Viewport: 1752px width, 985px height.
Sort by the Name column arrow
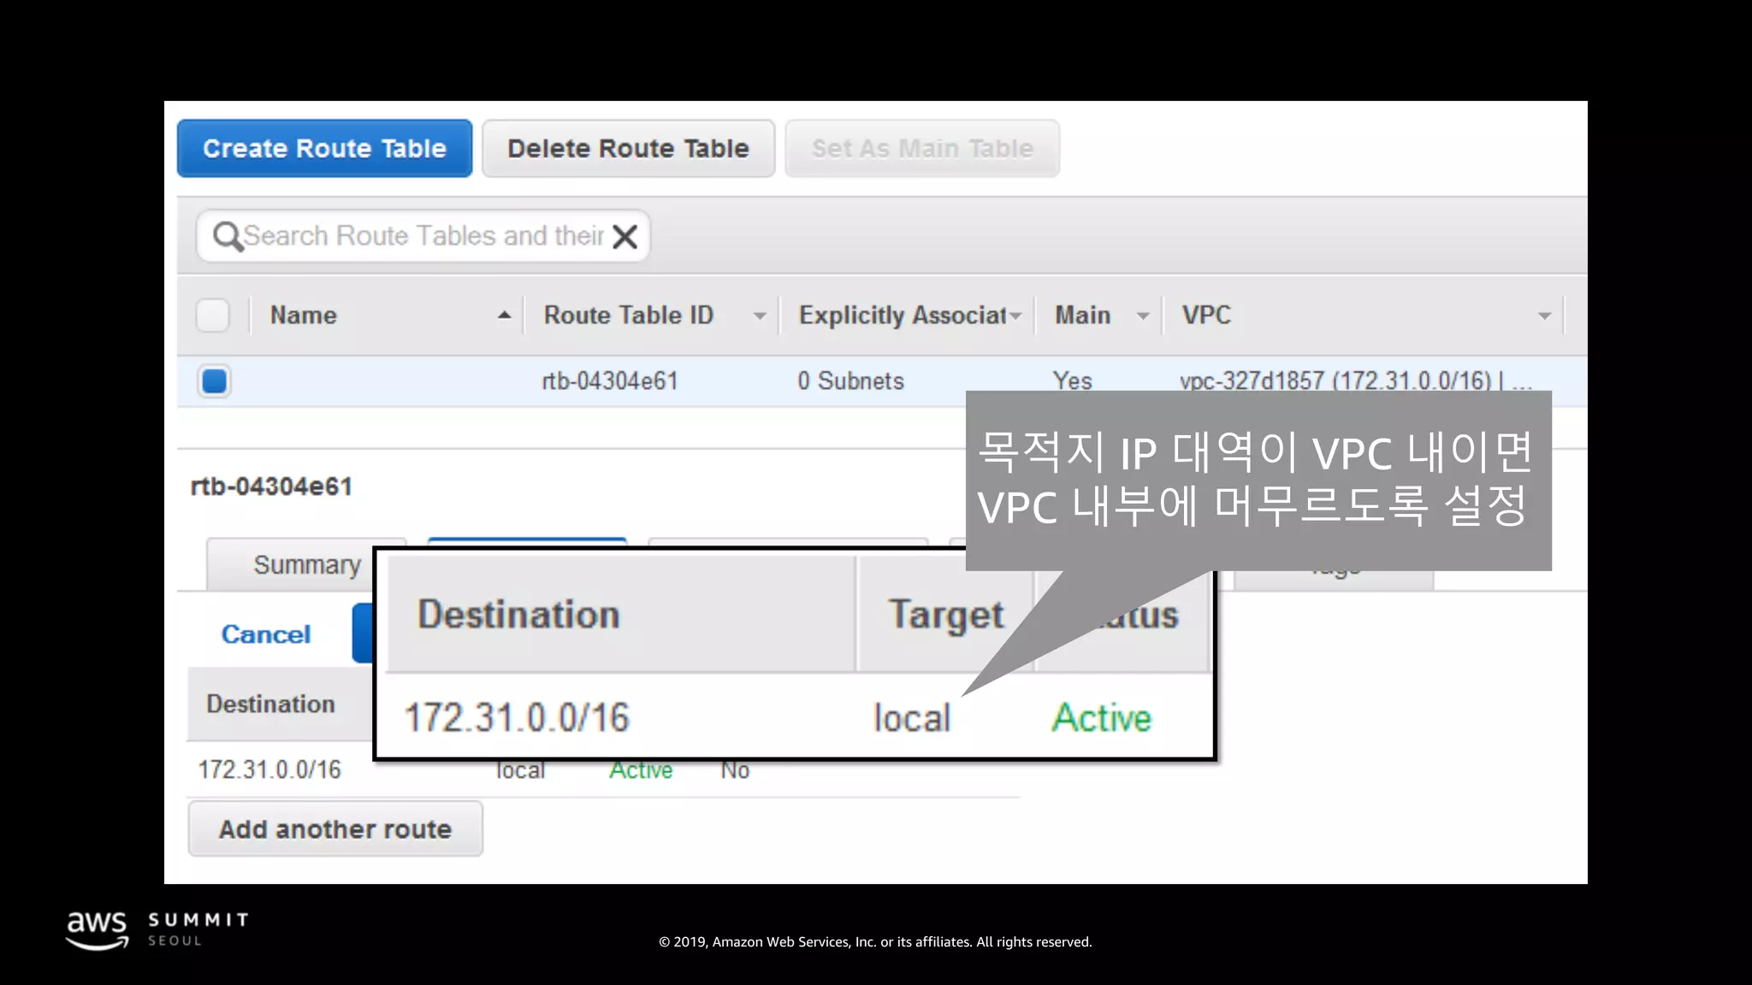505,316
